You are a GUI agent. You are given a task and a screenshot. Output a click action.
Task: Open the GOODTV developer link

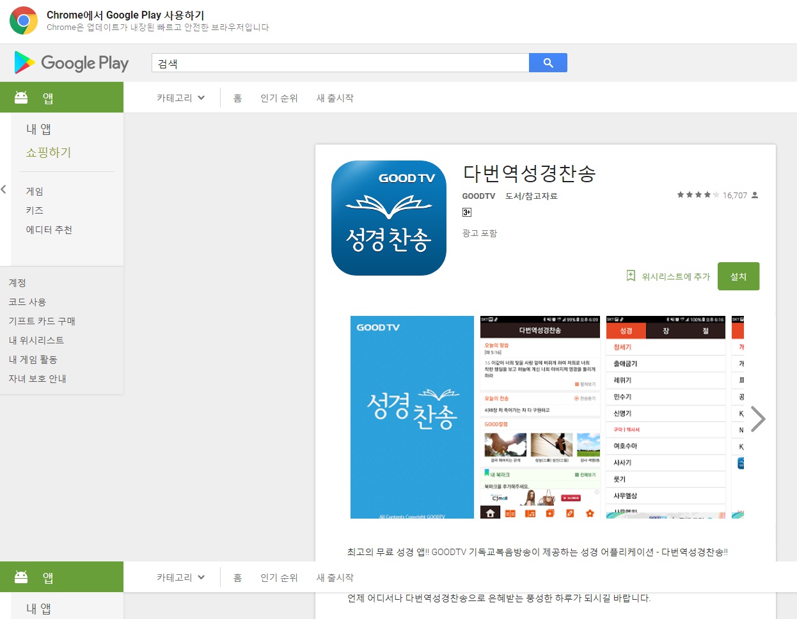tap(479, 196)
